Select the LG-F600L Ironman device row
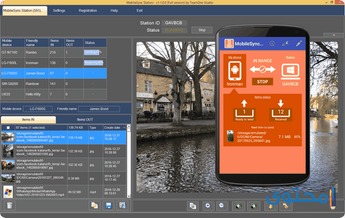The width and height of the screenshot is (345, 218). (54, 63)
